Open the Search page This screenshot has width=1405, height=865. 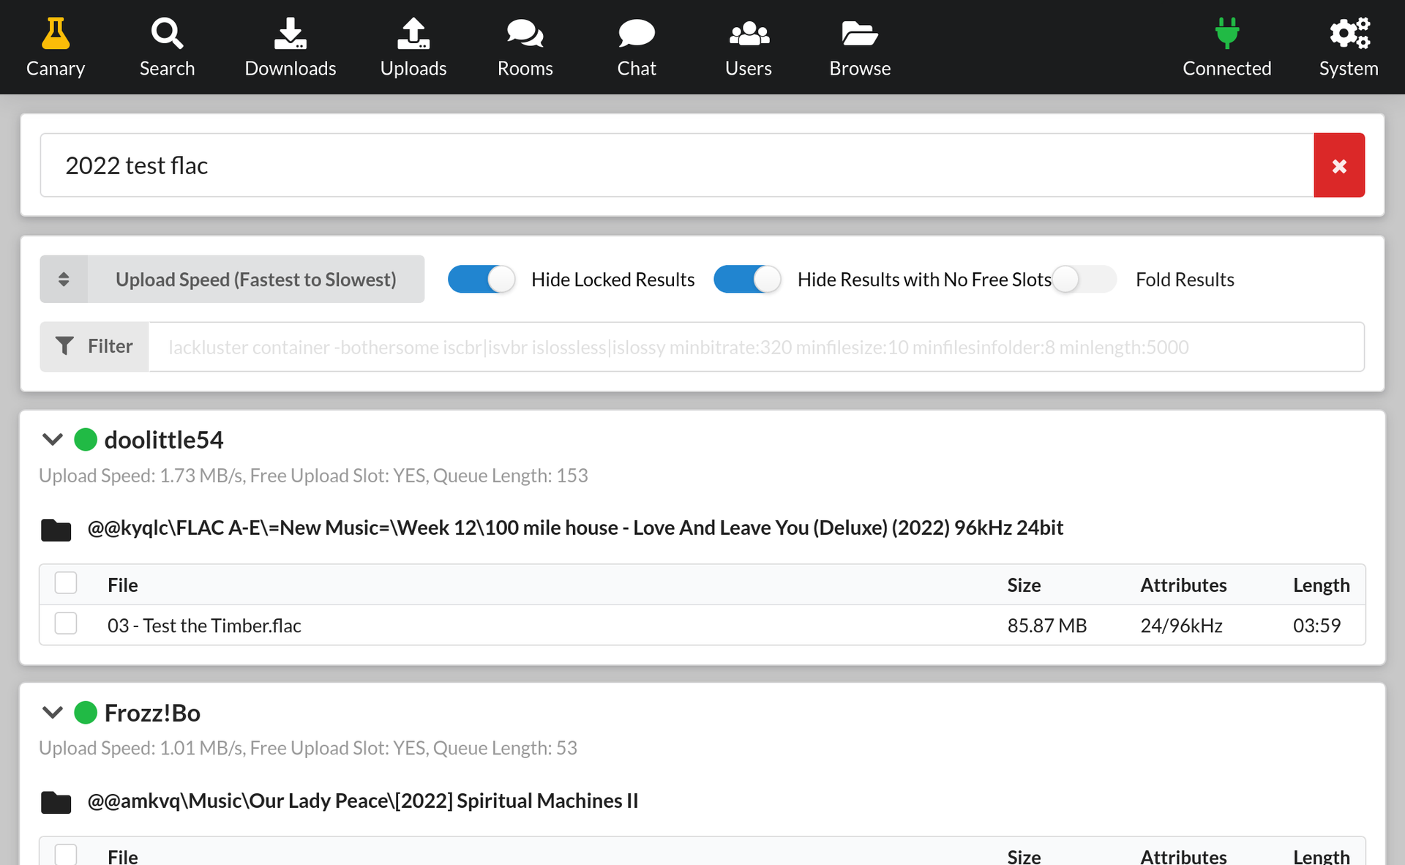point(167,48)
